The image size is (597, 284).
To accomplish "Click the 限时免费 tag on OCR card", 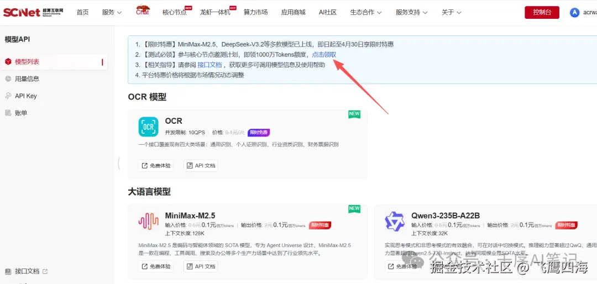I will click(259, 133).
